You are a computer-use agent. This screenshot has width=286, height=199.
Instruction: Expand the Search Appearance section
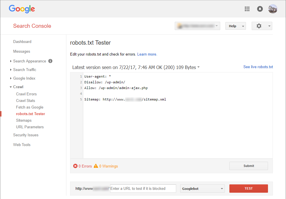tap(11, 61)
